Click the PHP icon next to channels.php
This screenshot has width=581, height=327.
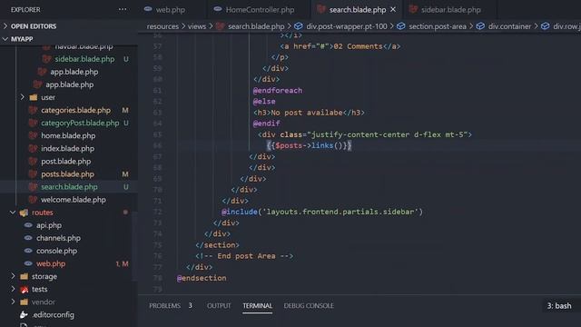28,238
